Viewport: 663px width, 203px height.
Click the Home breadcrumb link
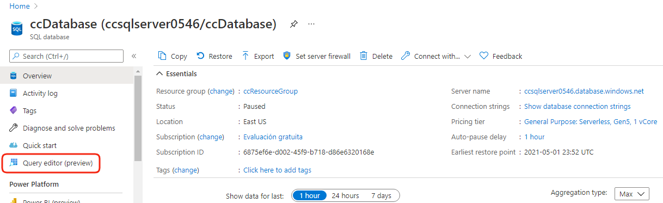(20, 6)
